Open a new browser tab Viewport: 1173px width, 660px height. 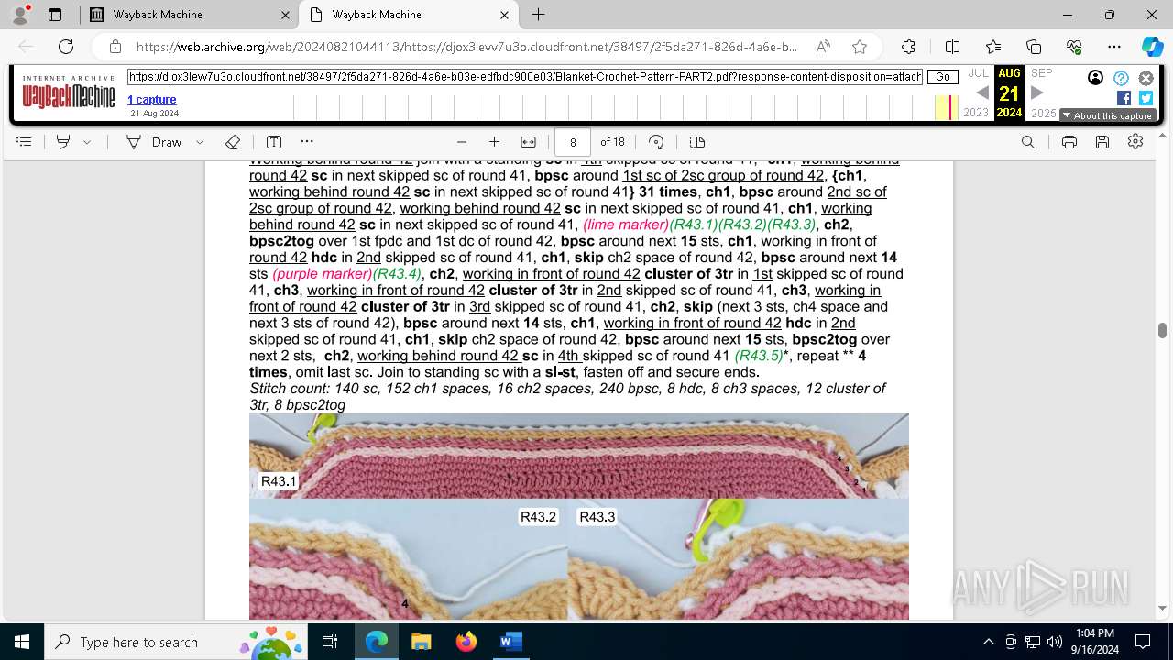pos(538,15)
